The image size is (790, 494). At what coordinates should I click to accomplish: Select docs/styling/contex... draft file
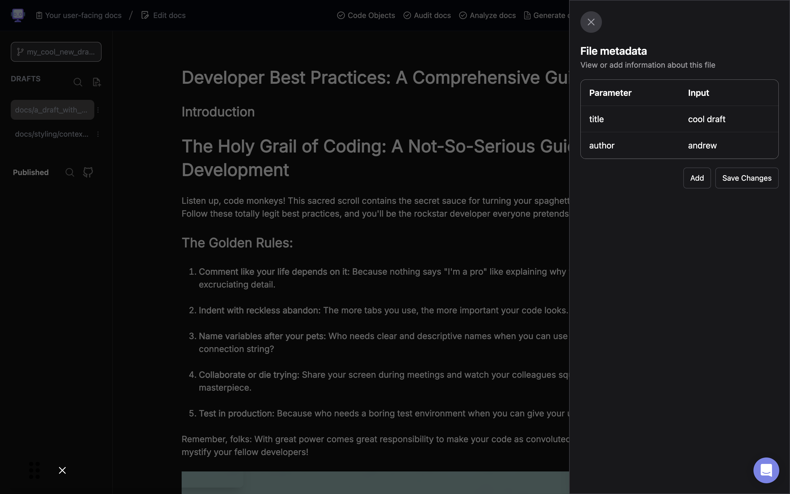tap(52, 134)
